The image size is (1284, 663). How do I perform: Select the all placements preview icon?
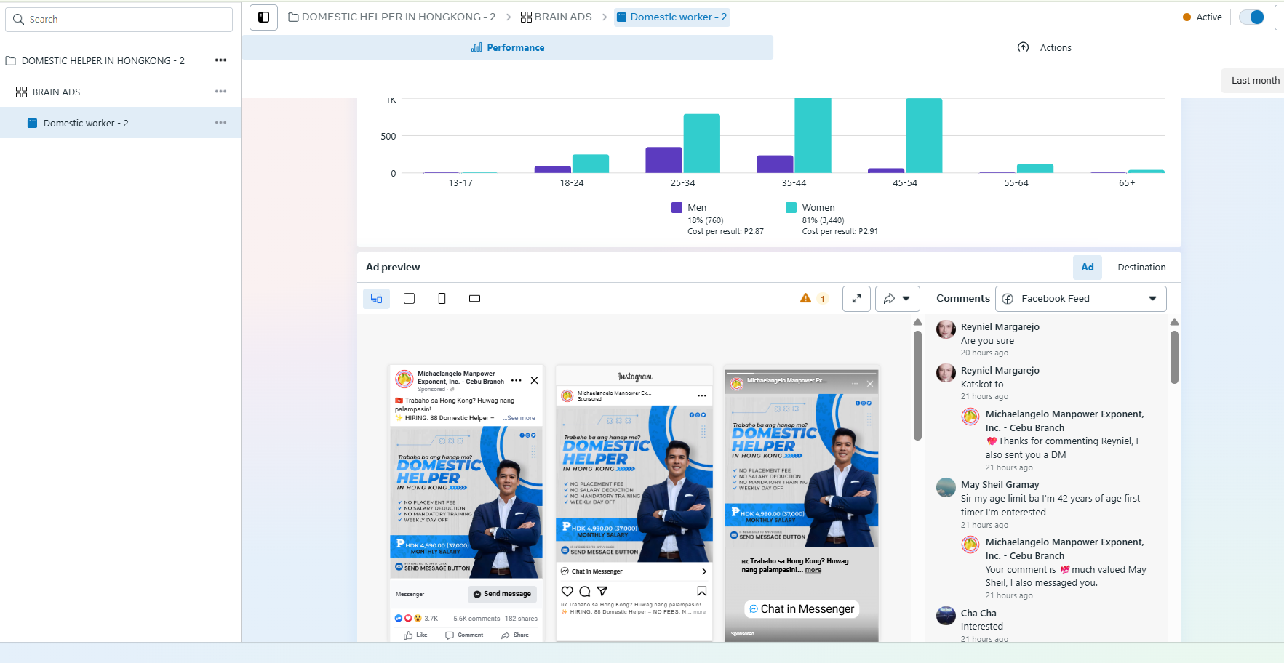376,299
